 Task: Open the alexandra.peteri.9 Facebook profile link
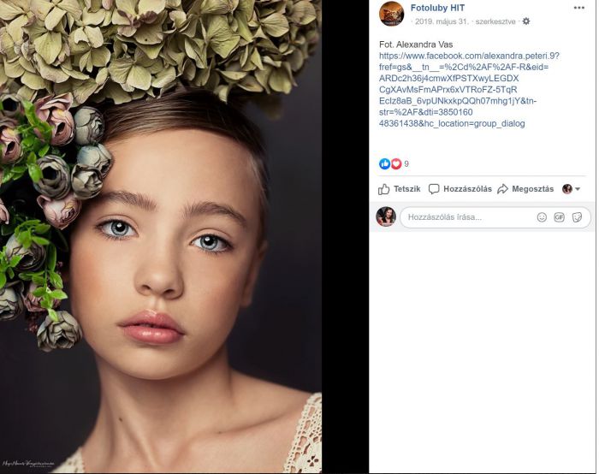(x=469, y=90)
